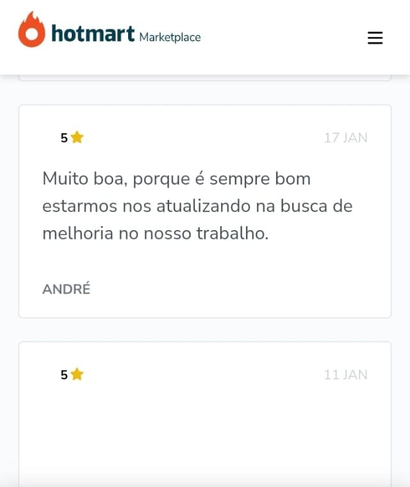
Task: Click the star icon in André's review
Action: (77, 137)
